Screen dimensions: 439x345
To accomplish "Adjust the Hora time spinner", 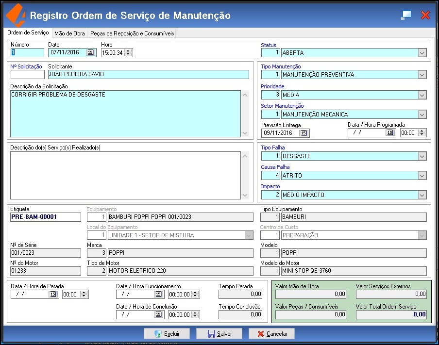I will 128,52.
